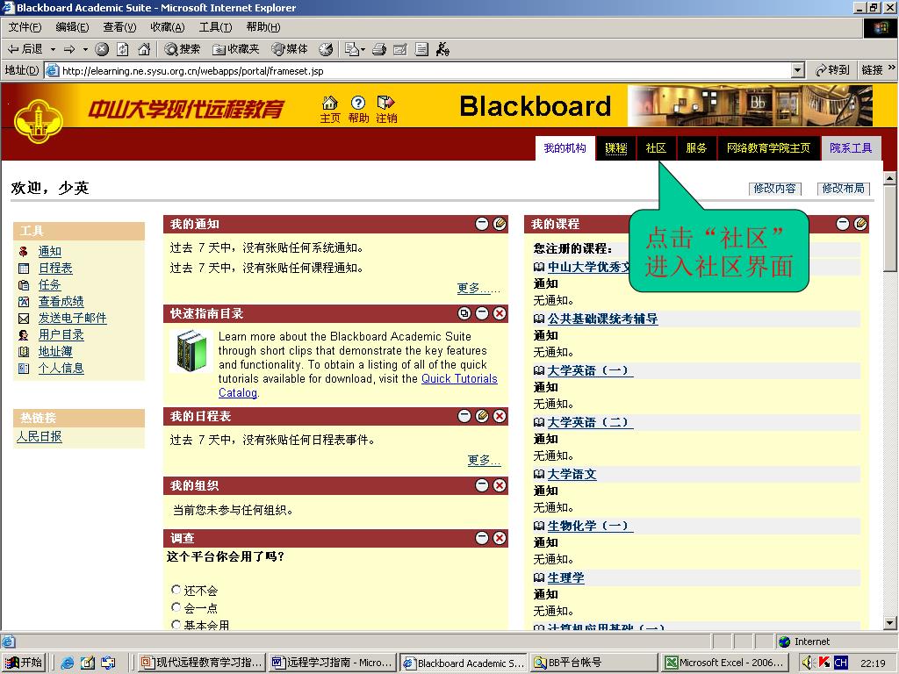This screenshot has height=674, width=899.
Task: Remove the 我的组织 module
Action: (x=500, y=485)
